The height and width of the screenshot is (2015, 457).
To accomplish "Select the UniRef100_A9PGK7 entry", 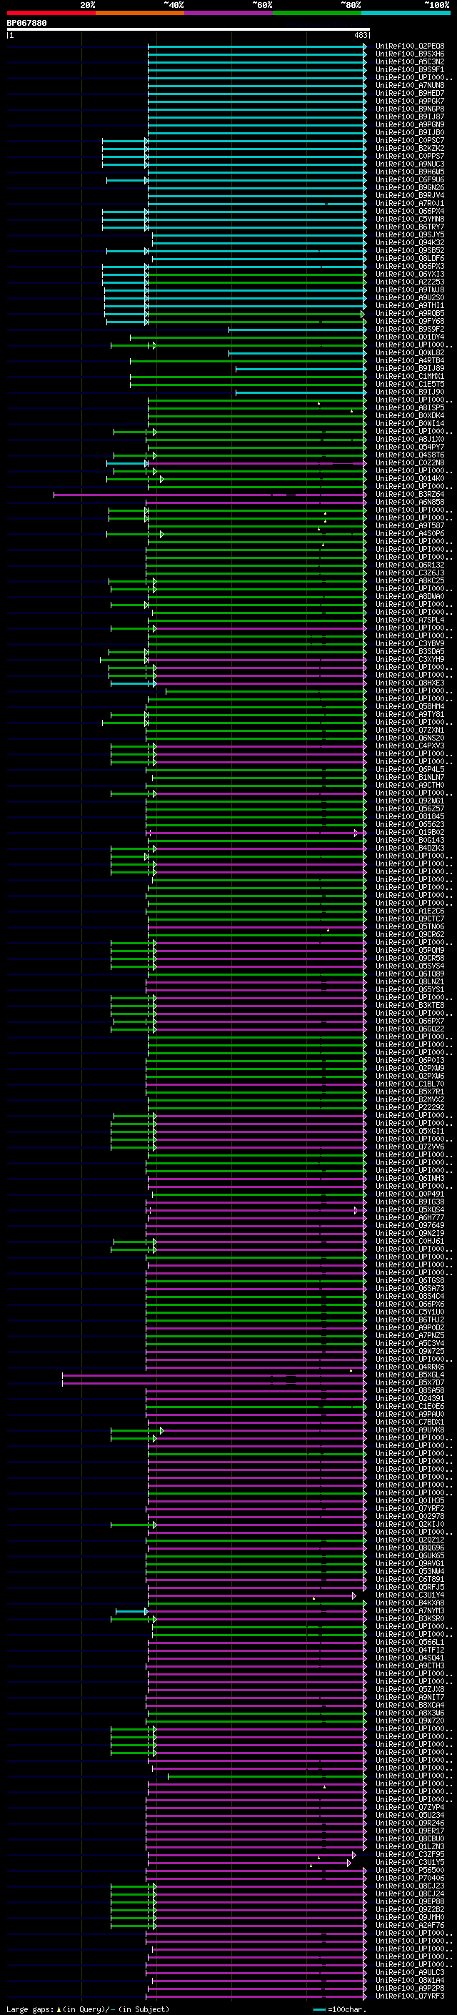I will point(410,101).
